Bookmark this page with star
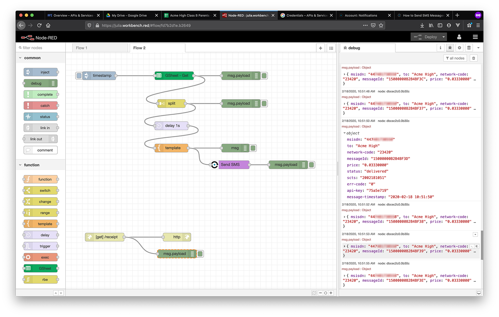 [381, 25]
